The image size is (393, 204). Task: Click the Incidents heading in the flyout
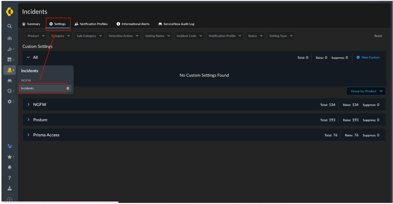pyautogui.click(x=30, y=71)
